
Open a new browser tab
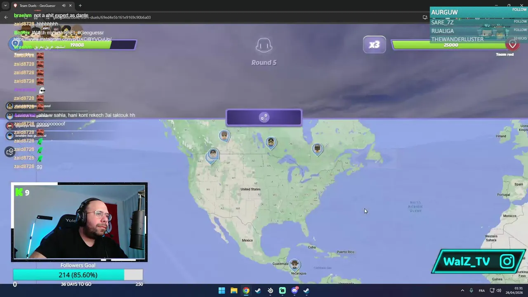(x=80, y=5)
